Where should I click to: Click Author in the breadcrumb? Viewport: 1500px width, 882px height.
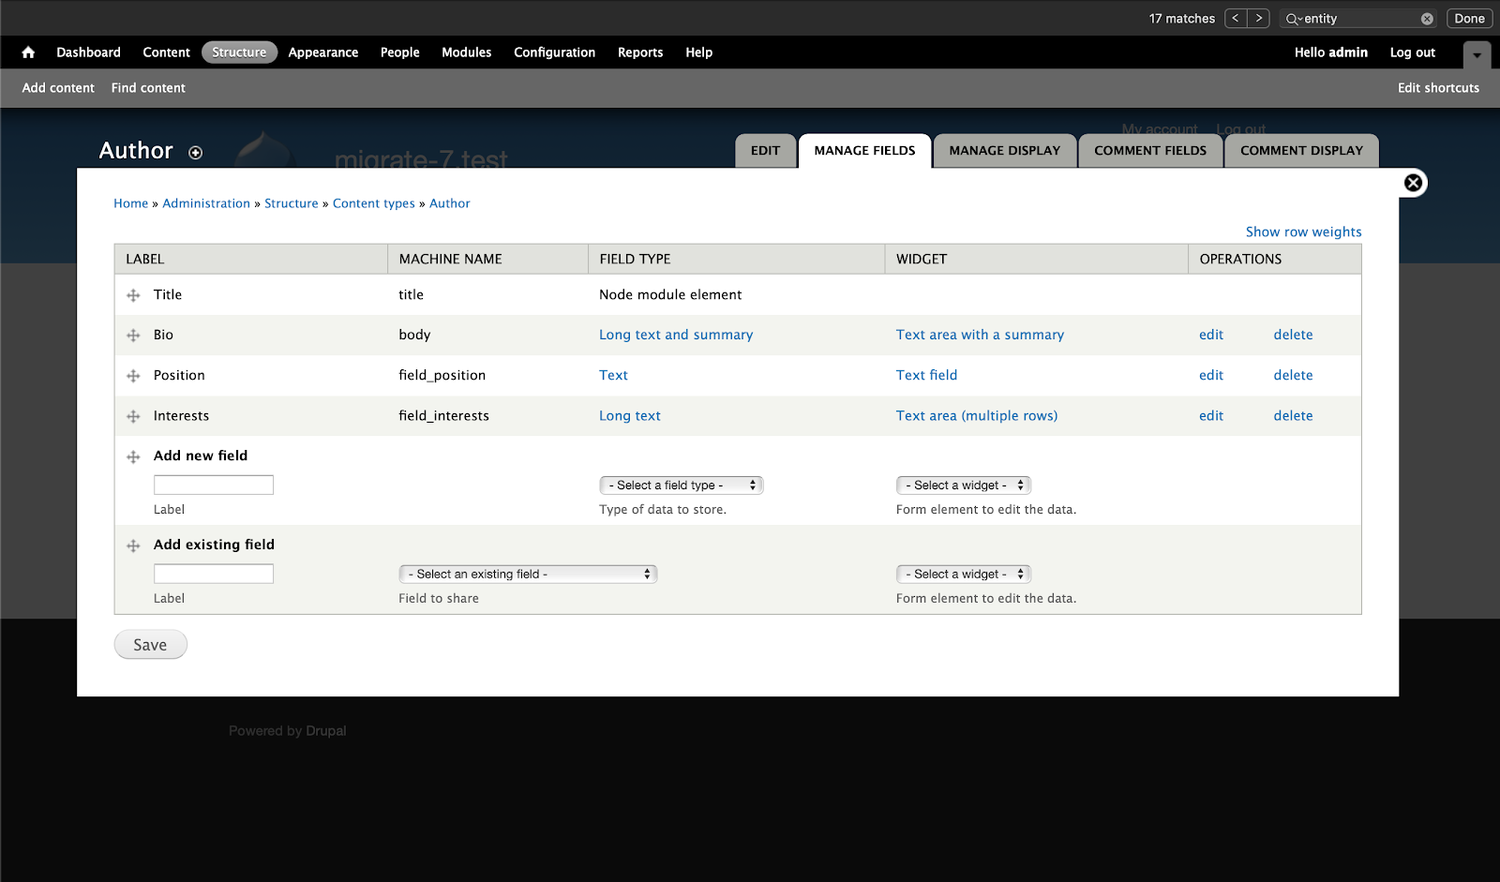point(450,203)
